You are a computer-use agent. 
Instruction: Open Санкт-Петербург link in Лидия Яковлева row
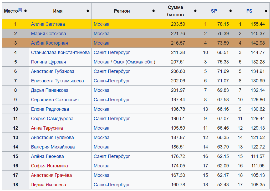[x=112, y=185]
